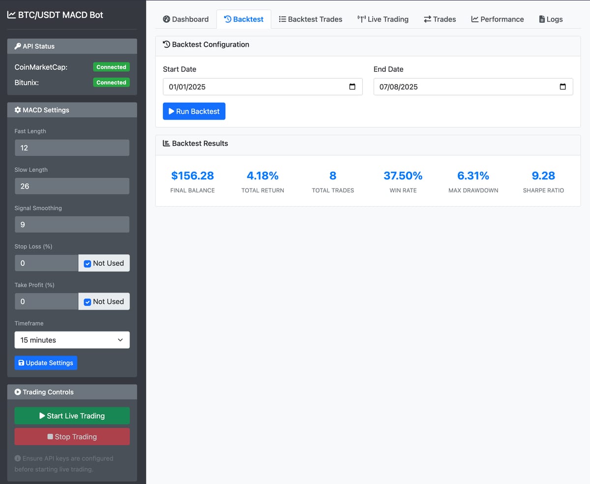Click the play icon on Run Backtest button

(171, 111)
